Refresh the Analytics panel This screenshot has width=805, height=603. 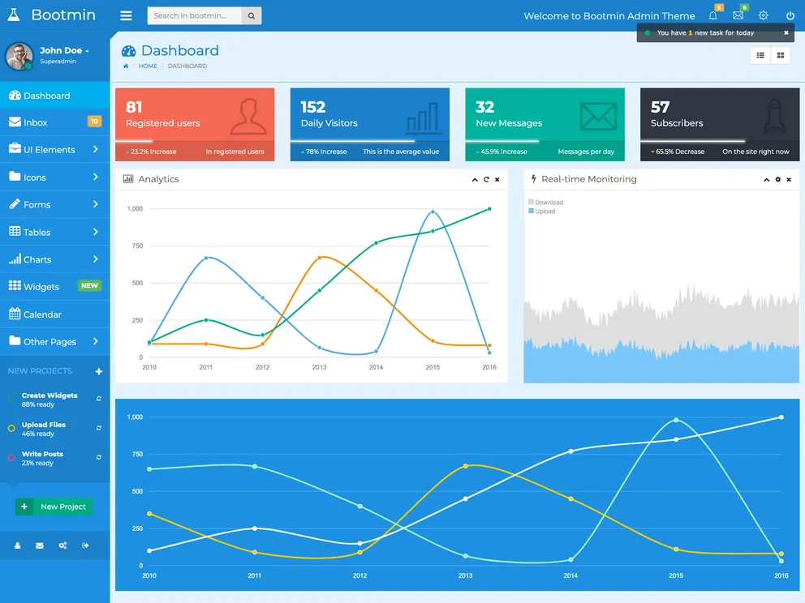486,179
